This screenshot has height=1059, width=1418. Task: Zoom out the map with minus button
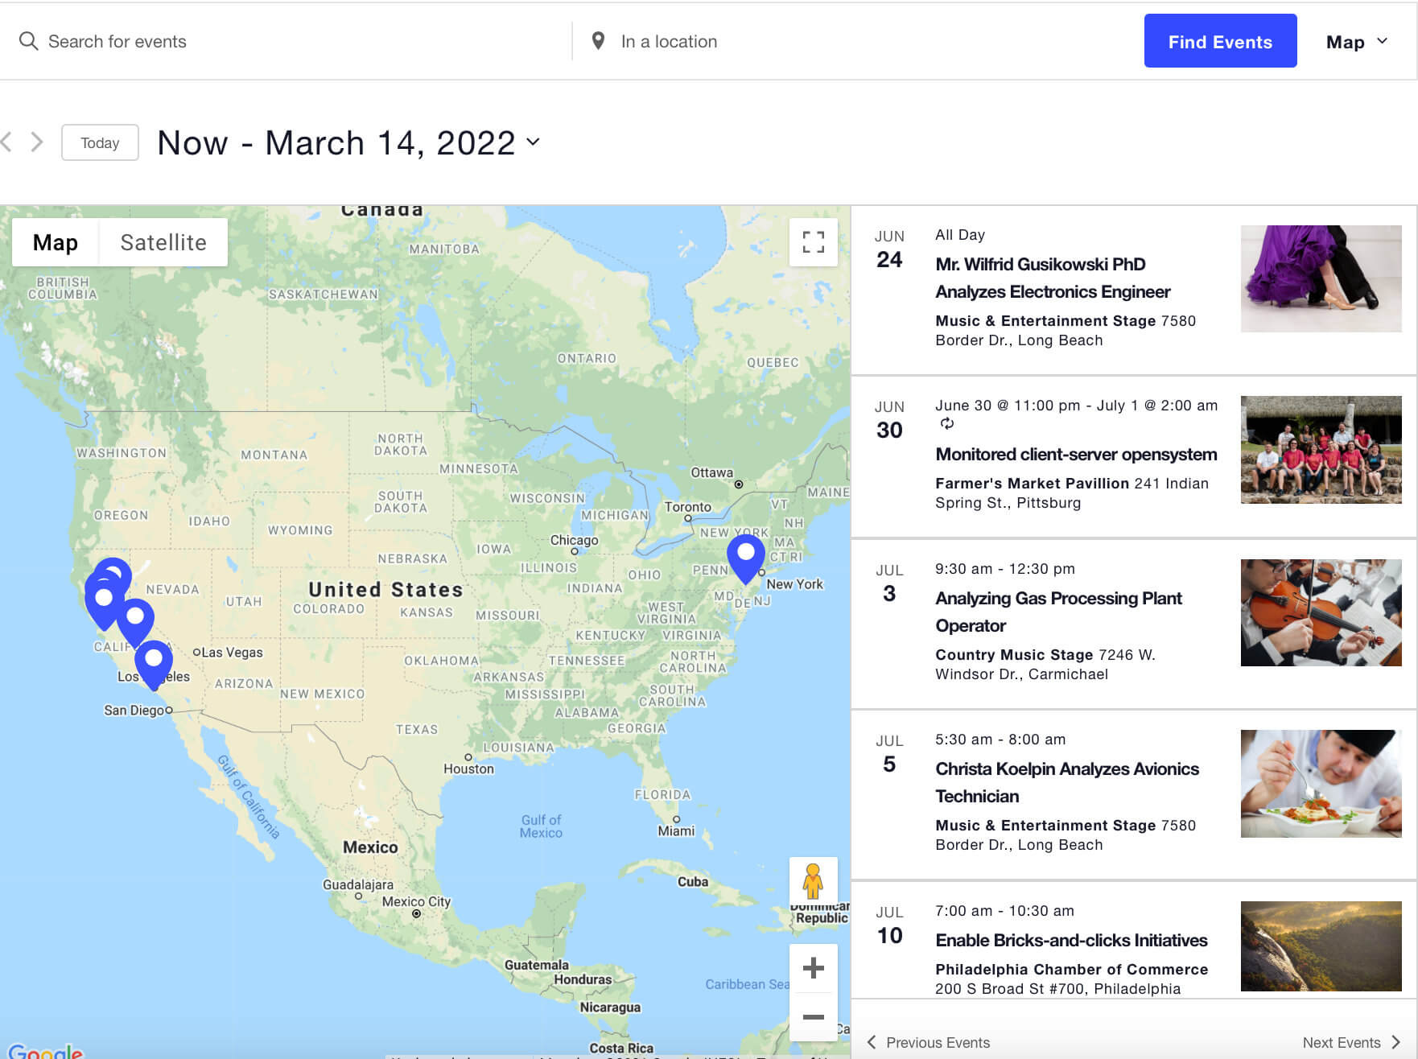(x=813, y=1017)
